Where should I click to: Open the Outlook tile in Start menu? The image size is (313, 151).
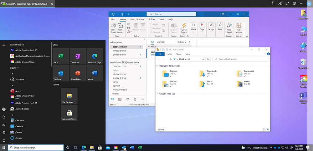61,73
